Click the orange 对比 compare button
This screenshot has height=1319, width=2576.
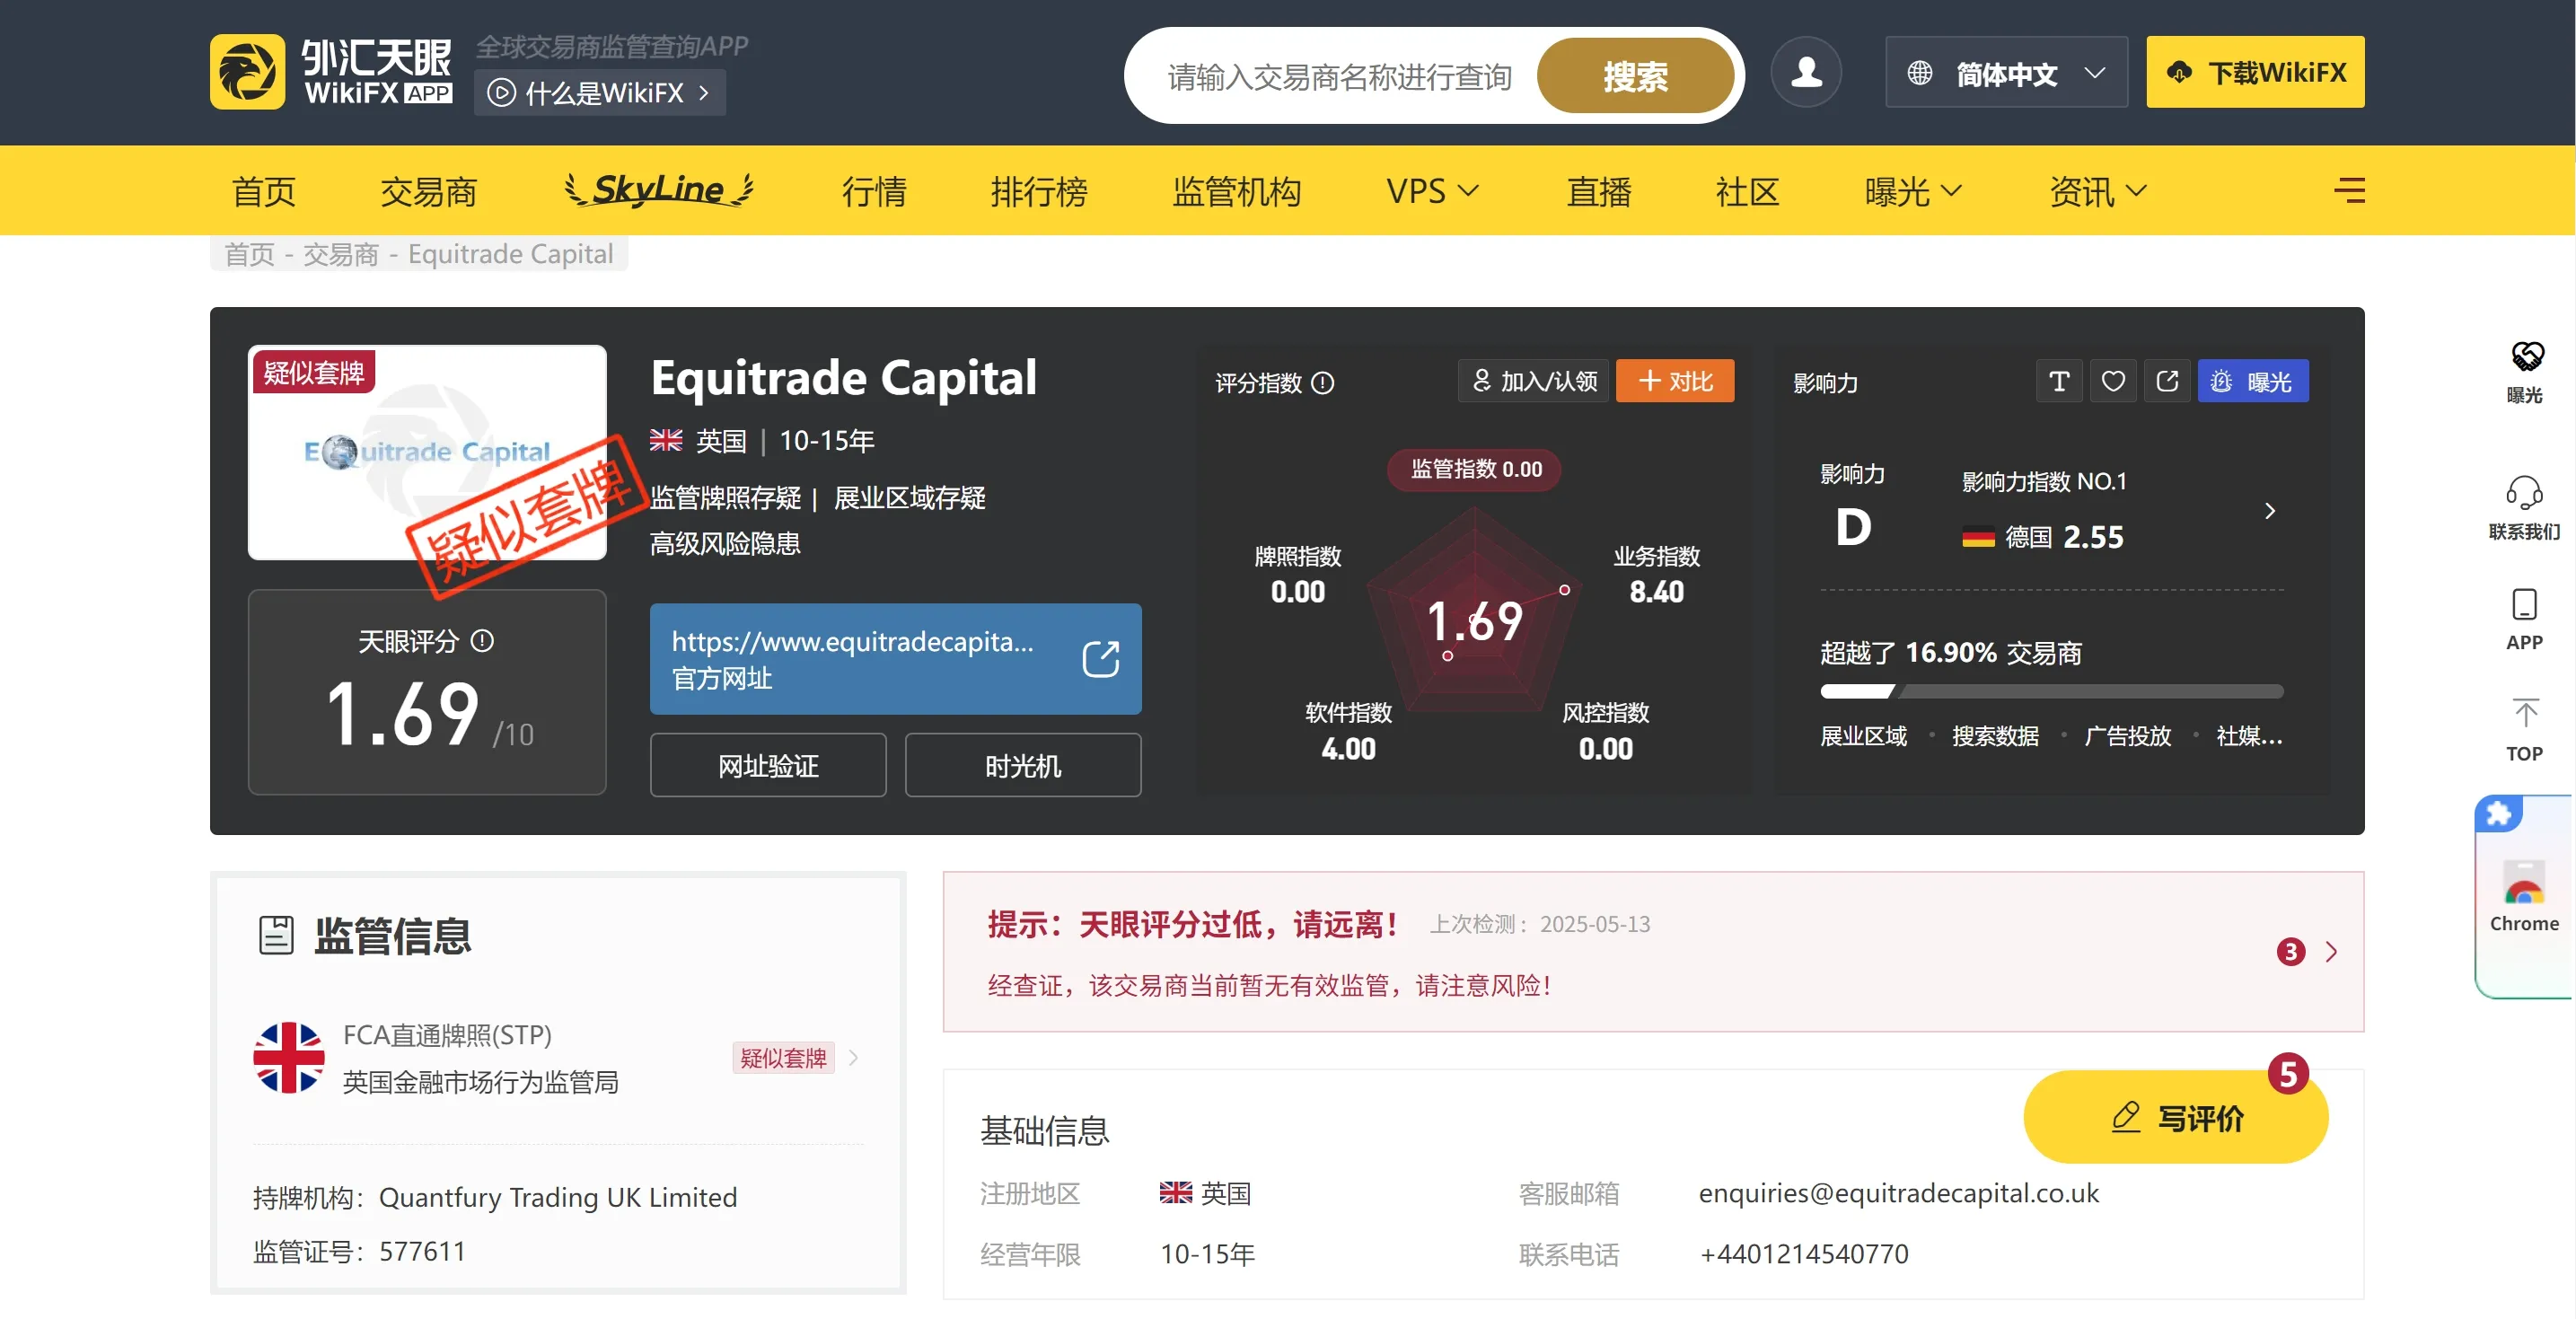click(x=1674, y=381)
